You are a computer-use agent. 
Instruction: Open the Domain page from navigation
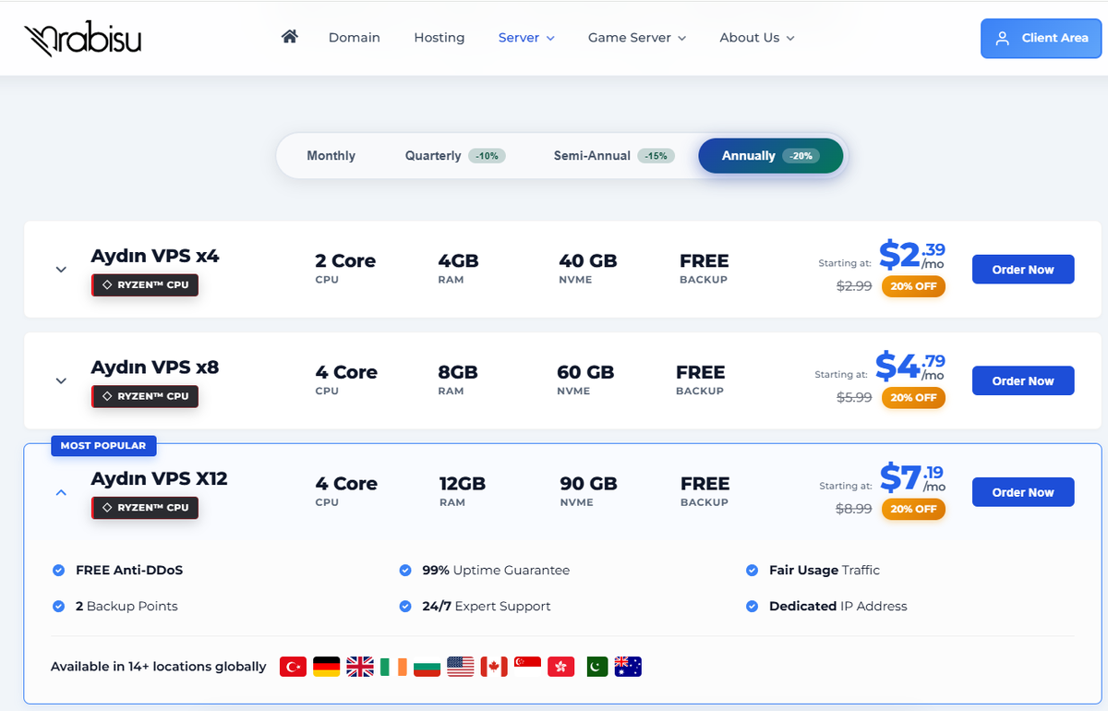click(355, 38)
